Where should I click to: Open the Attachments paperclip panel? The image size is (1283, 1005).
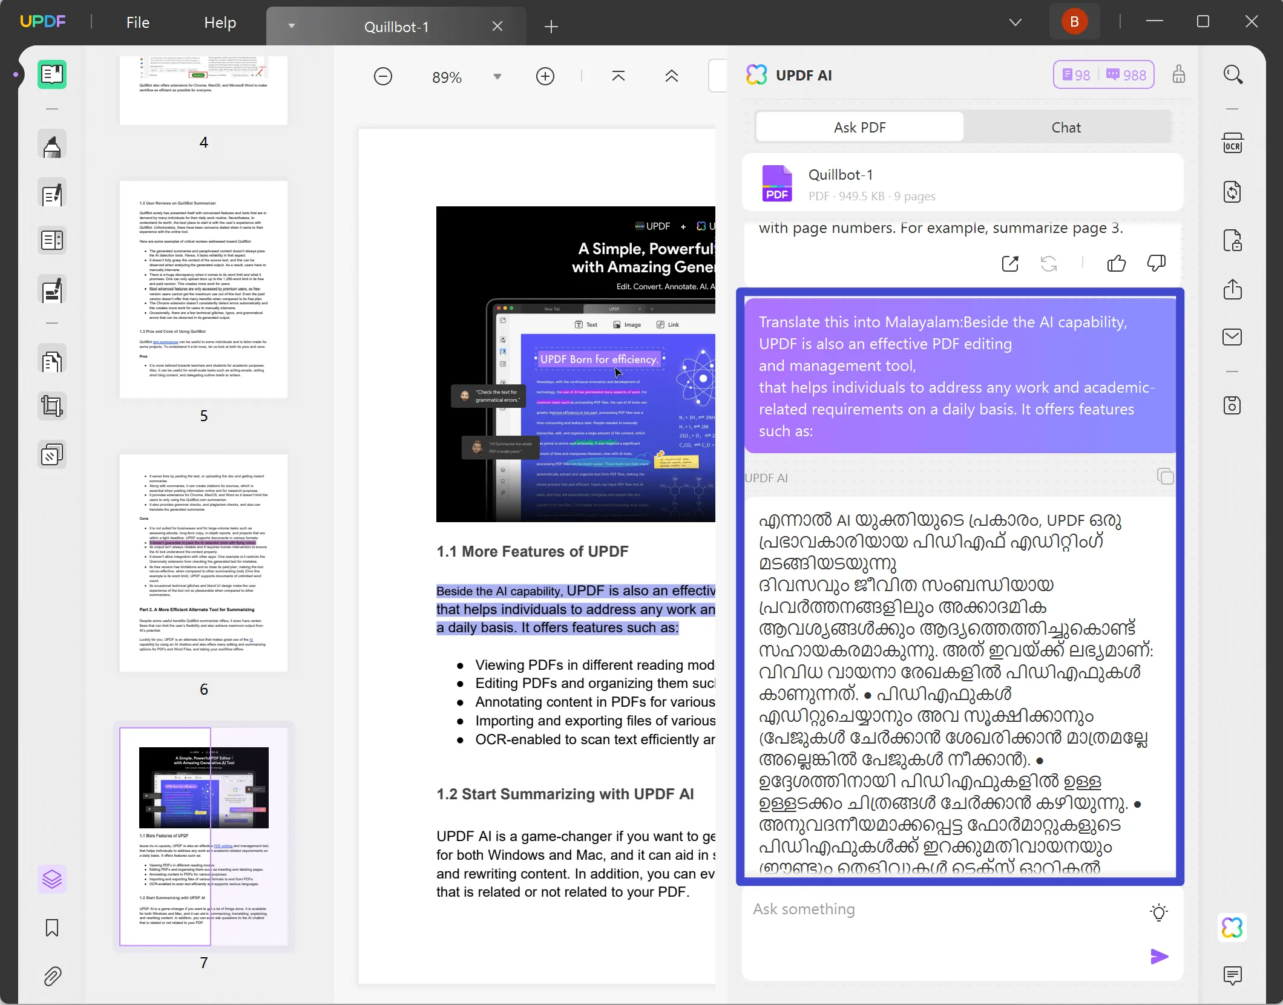(52, 976)
